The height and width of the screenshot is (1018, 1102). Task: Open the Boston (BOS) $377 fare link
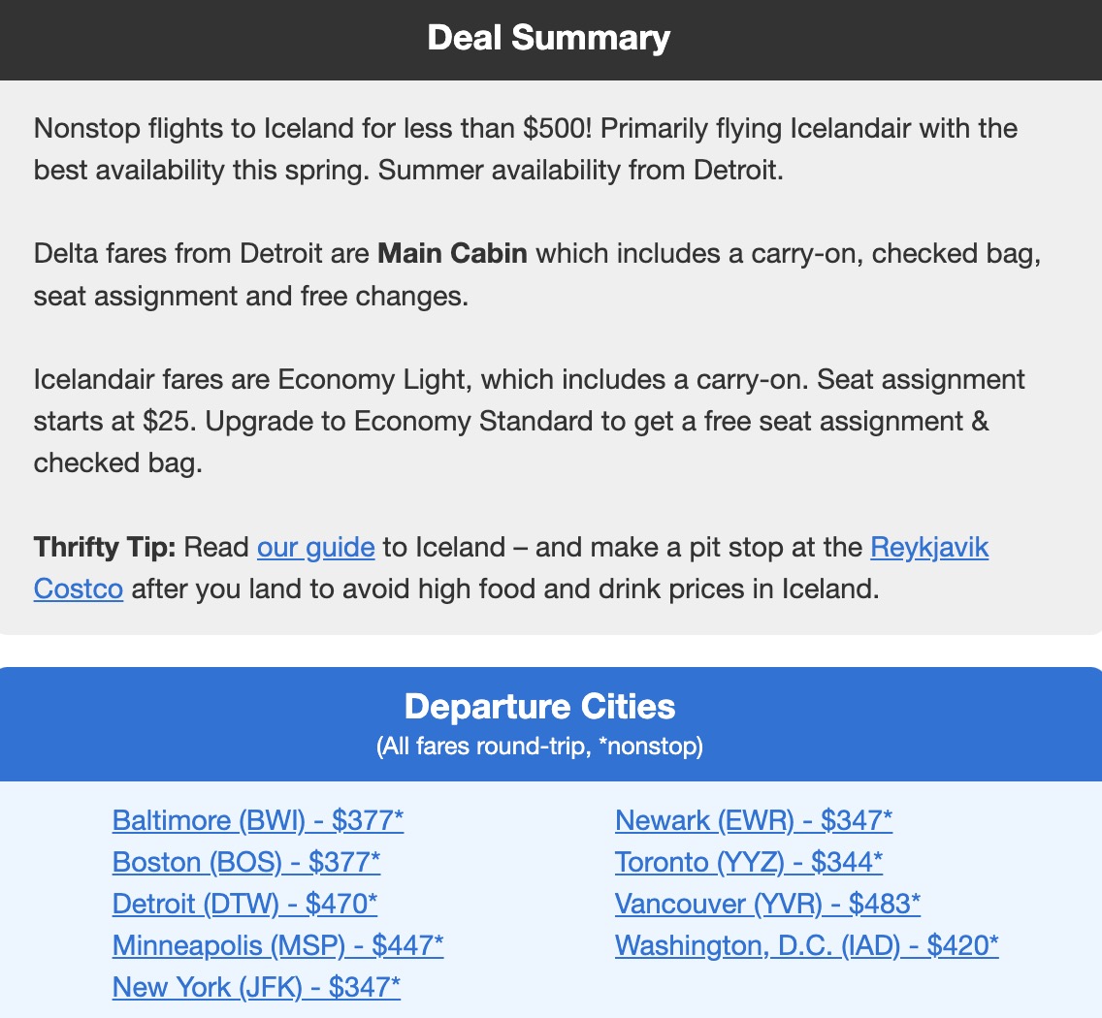[245, 862]
